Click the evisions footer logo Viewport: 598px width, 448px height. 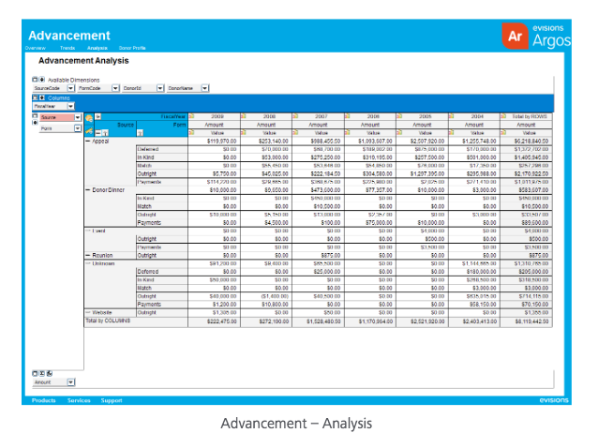554,400
